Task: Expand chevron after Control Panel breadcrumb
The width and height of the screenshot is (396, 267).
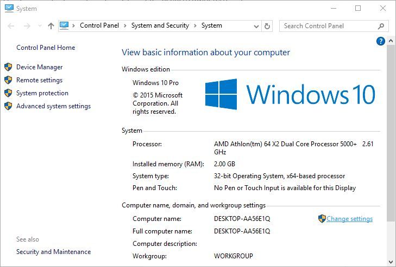Action: point(125,25)
